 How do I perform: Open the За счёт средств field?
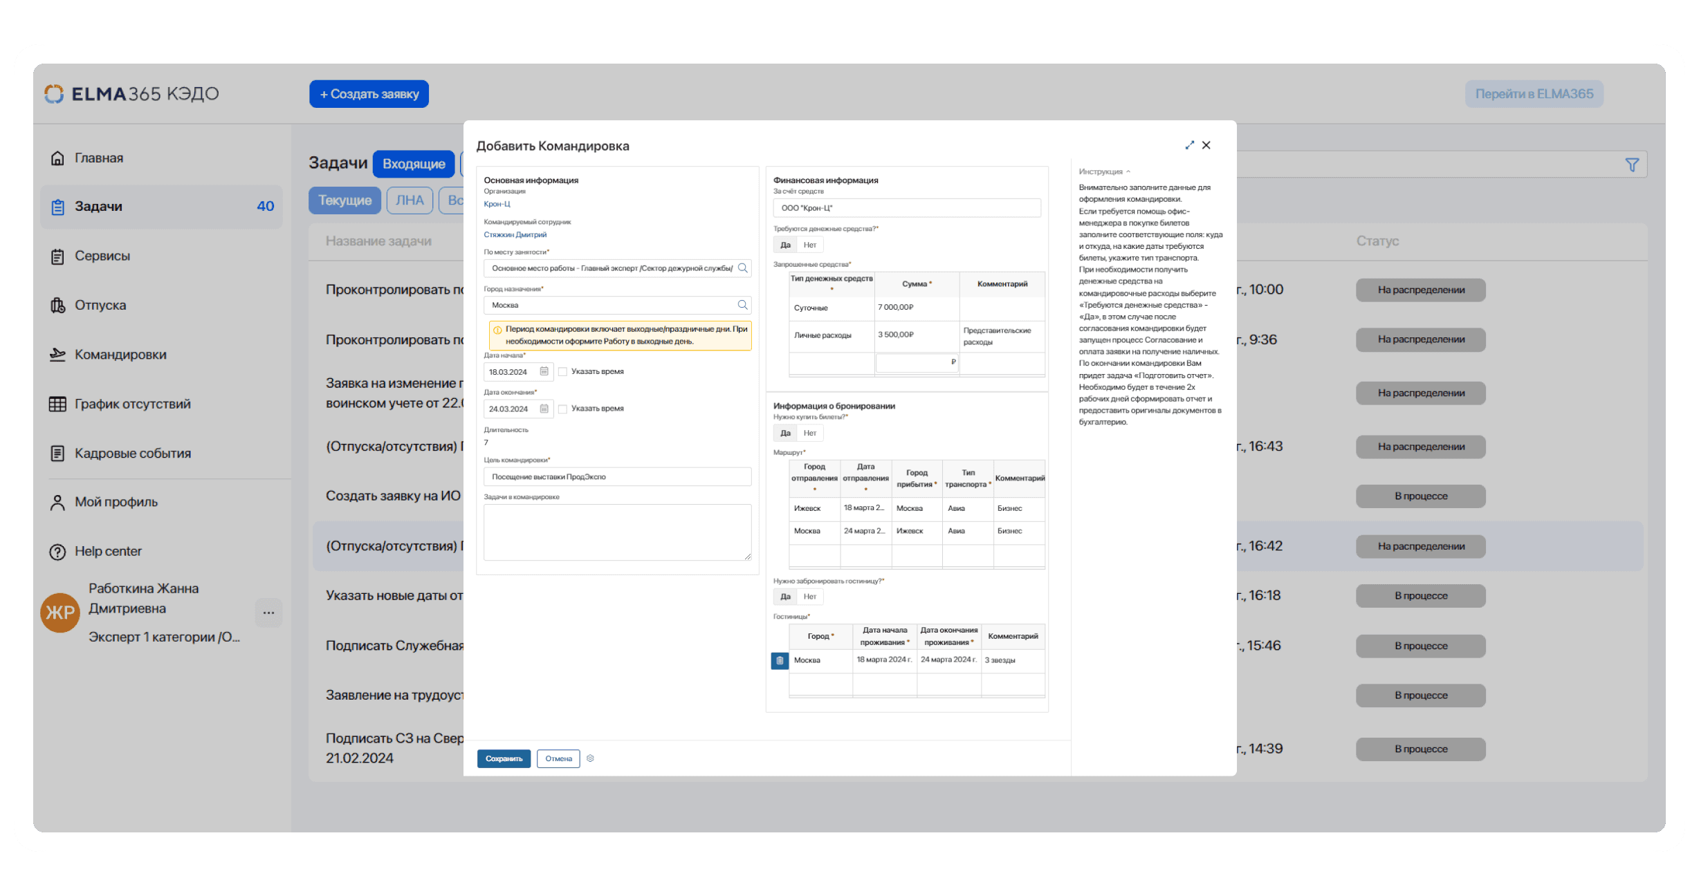[x=906, y=208]
